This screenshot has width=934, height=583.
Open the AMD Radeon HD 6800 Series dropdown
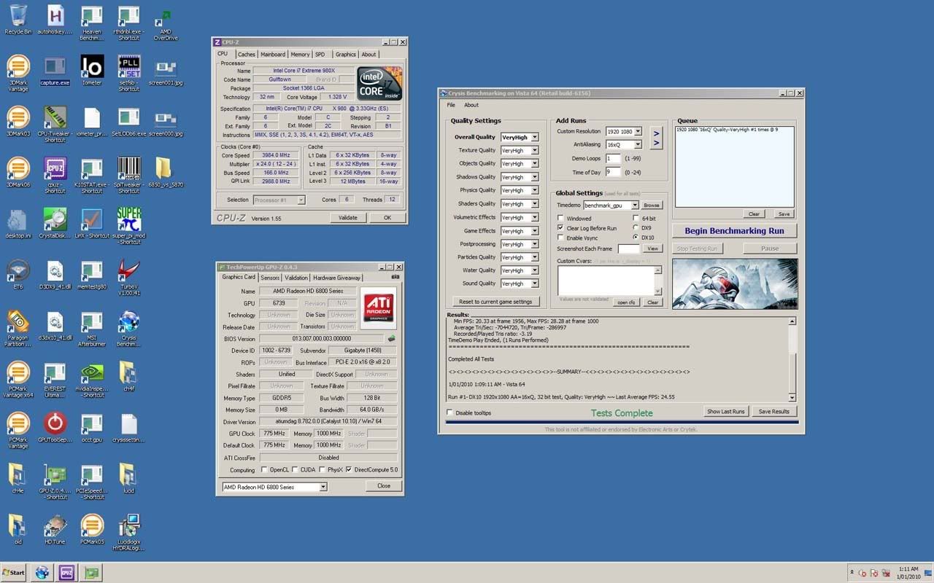click(323, 487)
